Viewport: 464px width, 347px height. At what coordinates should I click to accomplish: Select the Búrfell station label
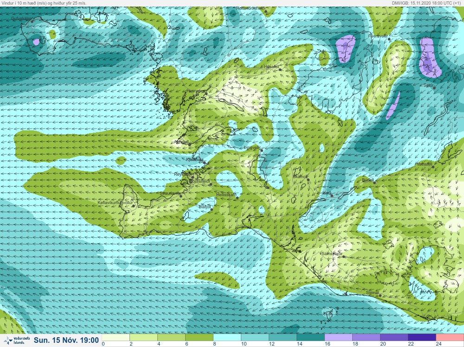coord(368,180)
